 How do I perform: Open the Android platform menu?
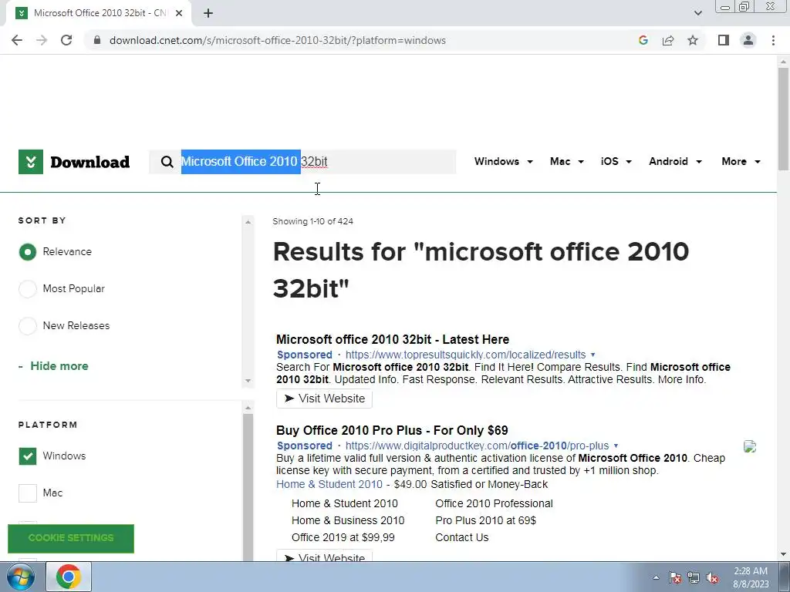click(x=675, y=161)
